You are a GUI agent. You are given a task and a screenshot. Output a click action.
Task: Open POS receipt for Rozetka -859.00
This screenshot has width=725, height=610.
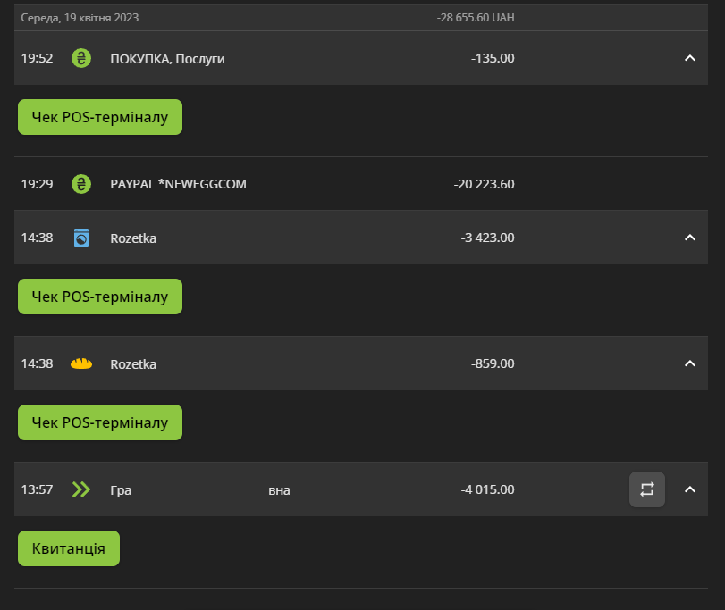tap(100, 422)
